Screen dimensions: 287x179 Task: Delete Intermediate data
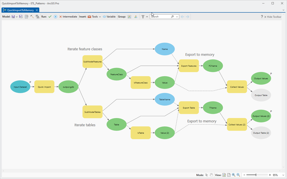tap(68, 17)
